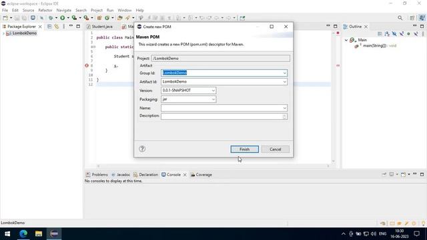Click the Cancel button

coord(276,149)
